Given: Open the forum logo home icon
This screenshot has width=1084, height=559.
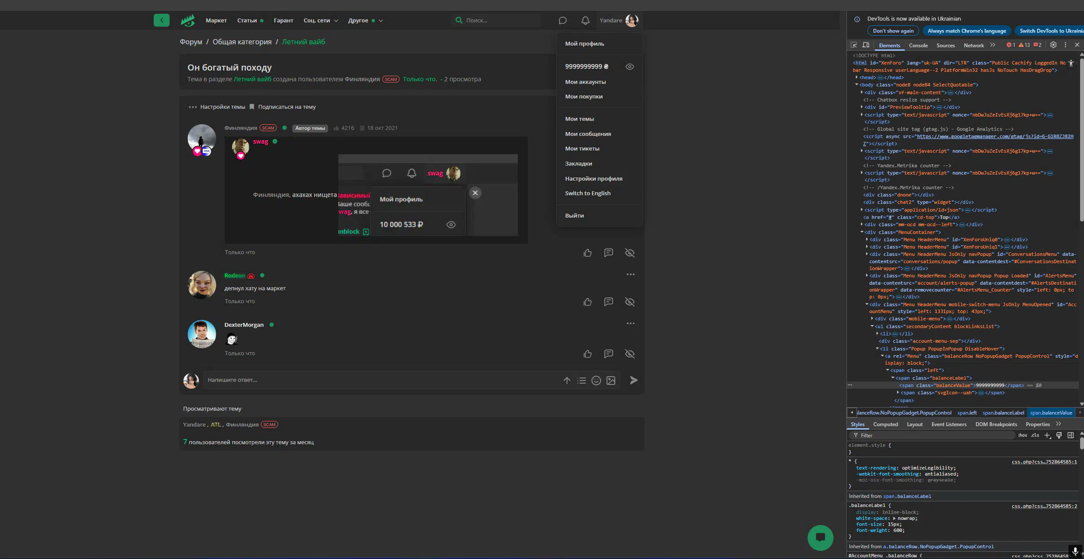Looking at the screenshot, I should [x=188, y=20].
